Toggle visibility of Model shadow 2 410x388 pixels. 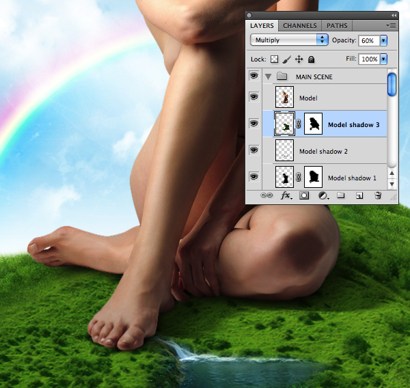click(x=254, y=150)
